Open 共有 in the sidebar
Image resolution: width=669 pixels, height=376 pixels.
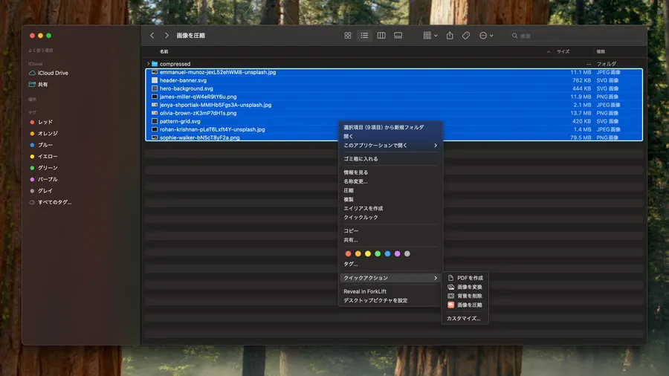39,85
